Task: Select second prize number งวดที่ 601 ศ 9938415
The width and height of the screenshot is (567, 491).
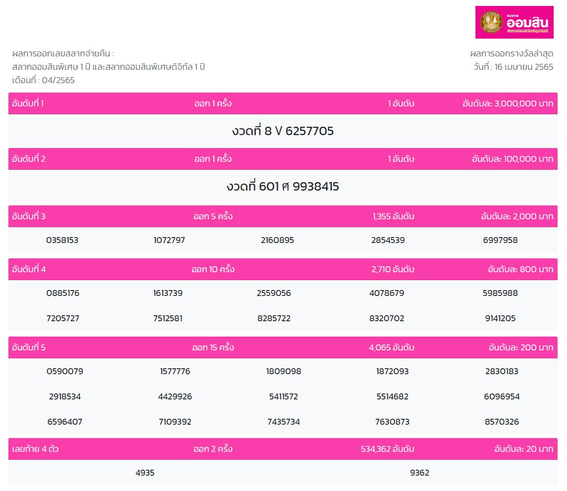Action: click(x=283, y=186)
